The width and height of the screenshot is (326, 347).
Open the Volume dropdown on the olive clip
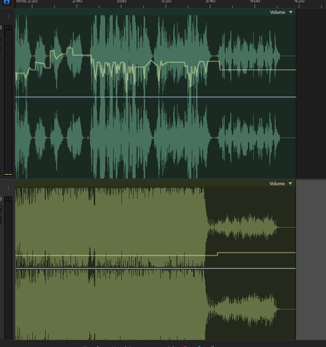point(281,183)
